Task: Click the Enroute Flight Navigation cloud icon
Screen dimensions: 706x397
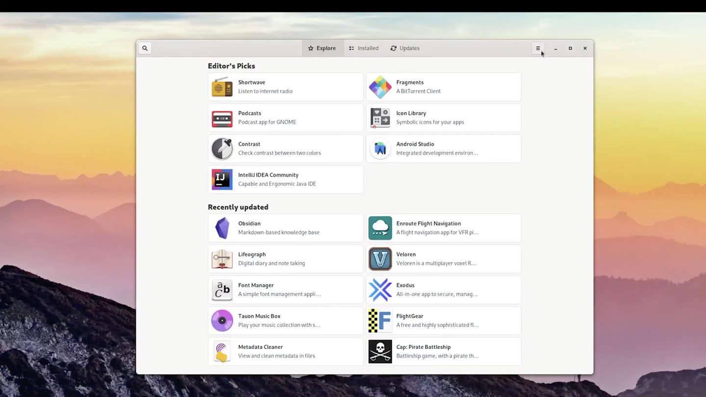Action: pos(380,228)
